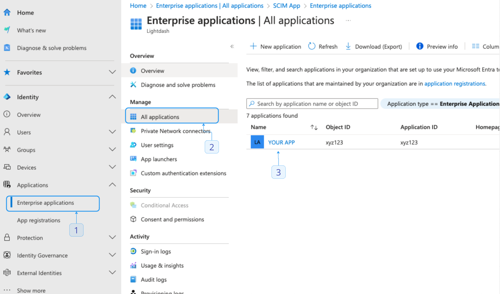Collapse the menu pane with double chevron

tap(232, 47)
